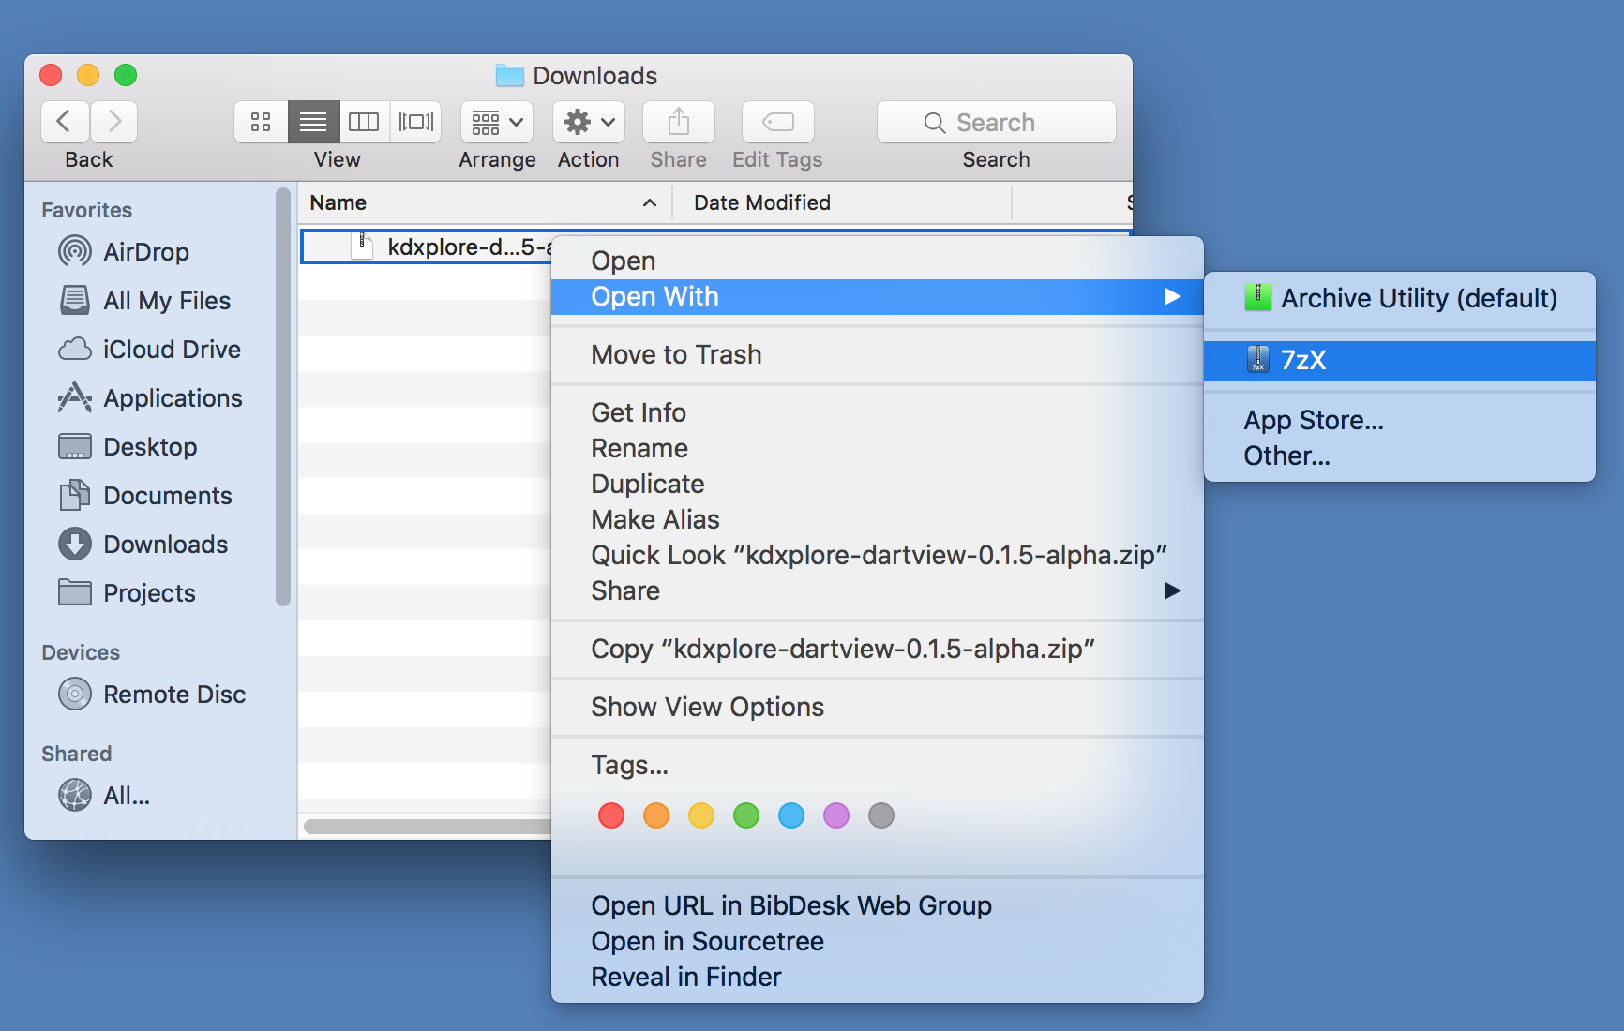Viewport: 1624px width, 1031px height.
Task: Copy kdxplore-dartview-0.1.5-alpha.zip
Action: pos(877,649)
